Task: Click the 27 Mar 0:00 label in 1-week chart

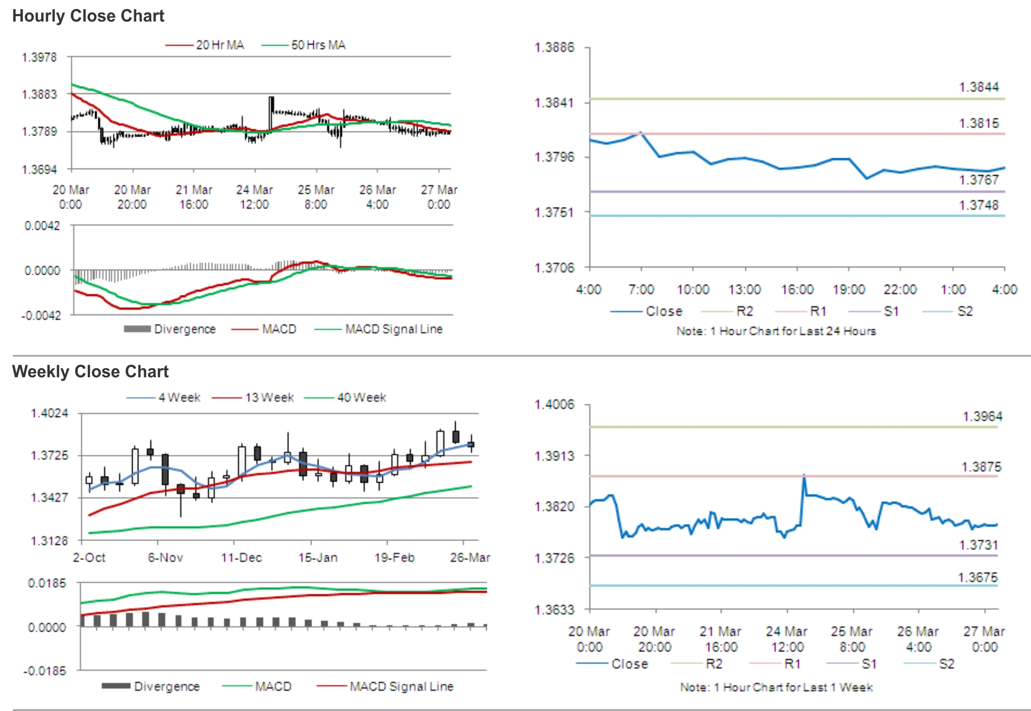Action: 985,639
